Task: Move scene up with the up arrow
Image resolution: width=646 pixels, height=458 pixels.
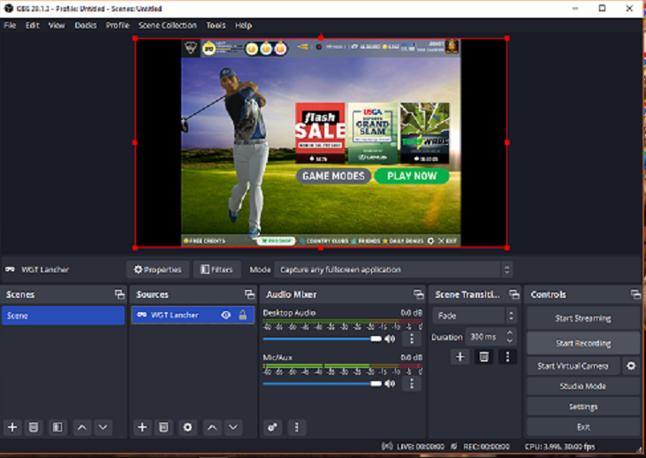Action: coord(82,427)
